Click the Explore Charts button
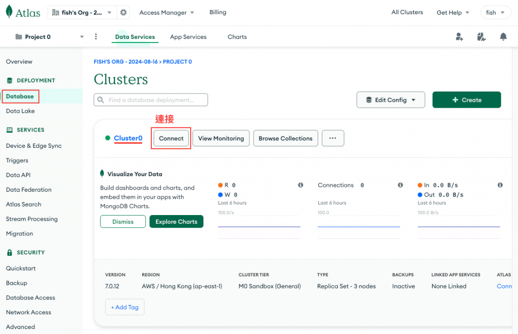The image size is (518, 334). [177, 221]
